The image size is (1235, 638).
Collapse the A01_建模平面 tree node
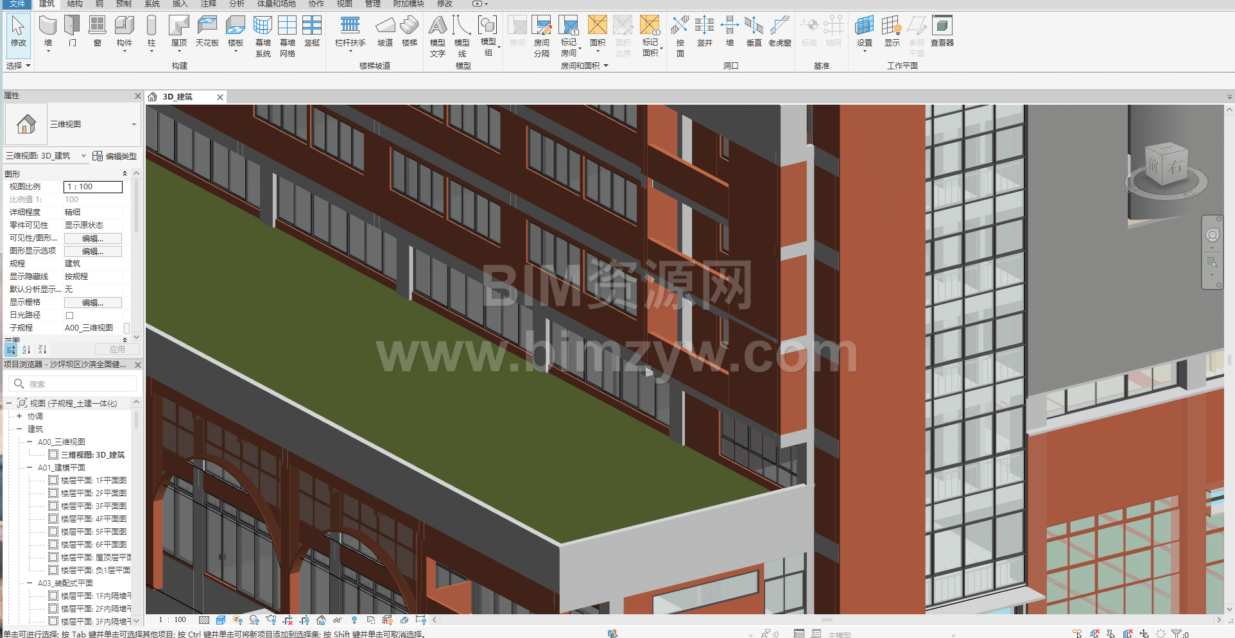[30, 467]
